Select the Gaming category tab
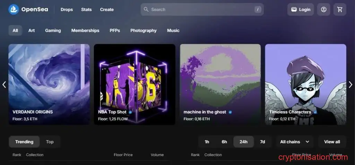Image resolution: width=355 pixels, height=165 pixels. click(x=53, y=30)
